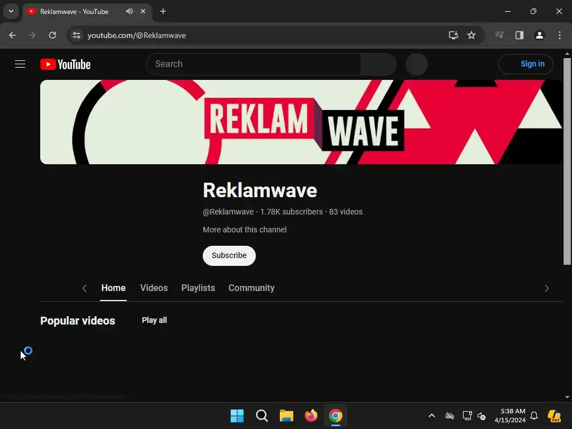
Task: Launch Firefox from the taskbar
Action: [x=311, y=416]
